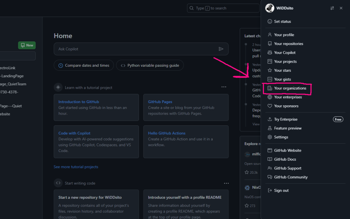
Task: Click the Home page heading
Action: 63,36
